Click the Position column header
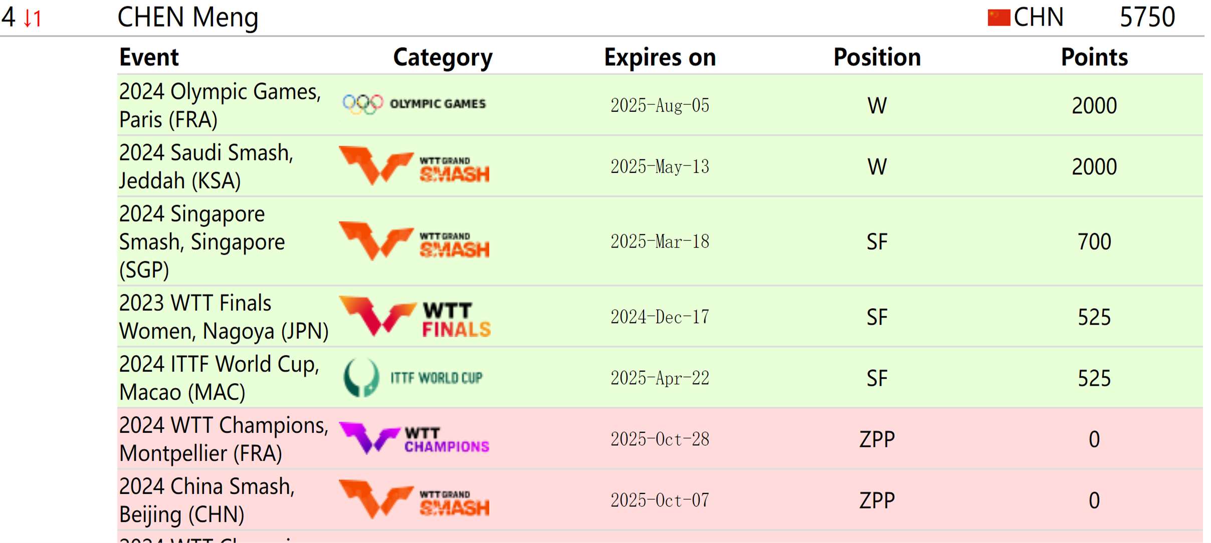The height and width of the screenshot is (543, 1211). coord(877,57)
